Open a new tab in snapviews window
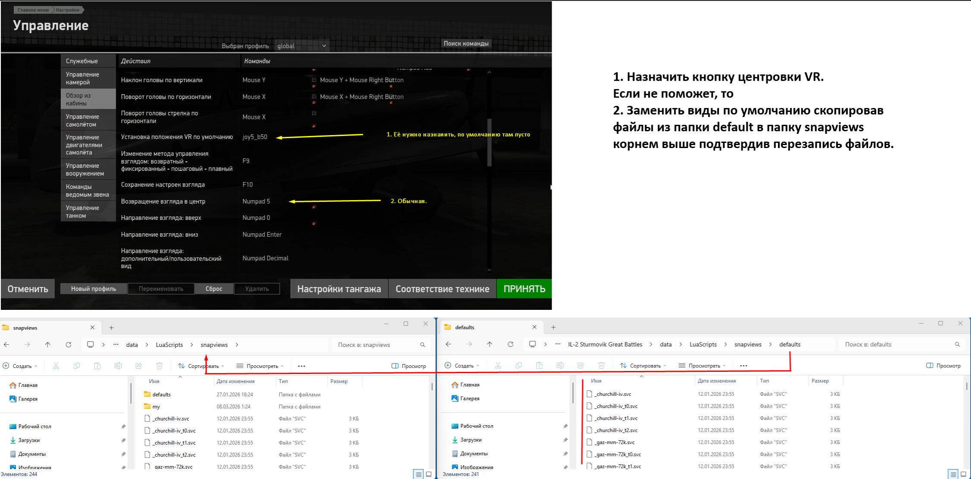Image resolution: width=971 pixels, height=479 pixels. click(111, 328)
